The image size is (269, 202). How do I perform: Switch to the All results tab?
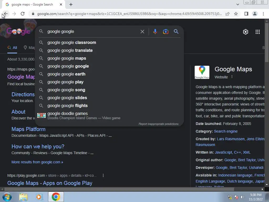pos(12,48)
